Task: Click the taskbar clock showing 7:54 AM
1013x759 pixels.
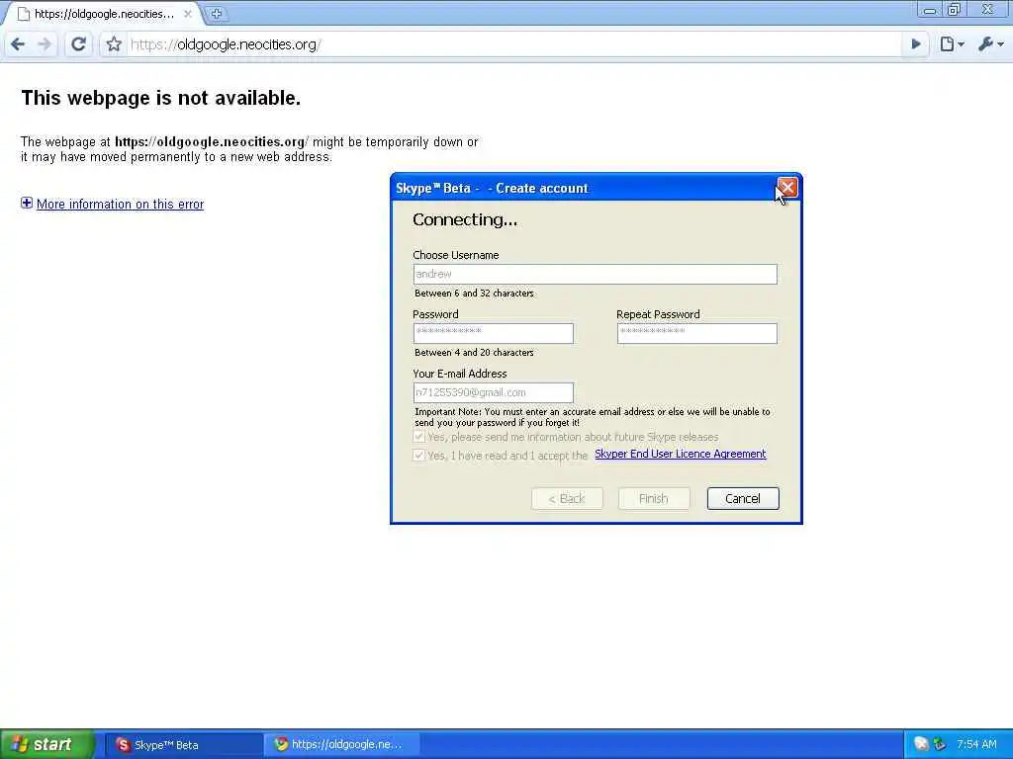Action: [976, 744]
